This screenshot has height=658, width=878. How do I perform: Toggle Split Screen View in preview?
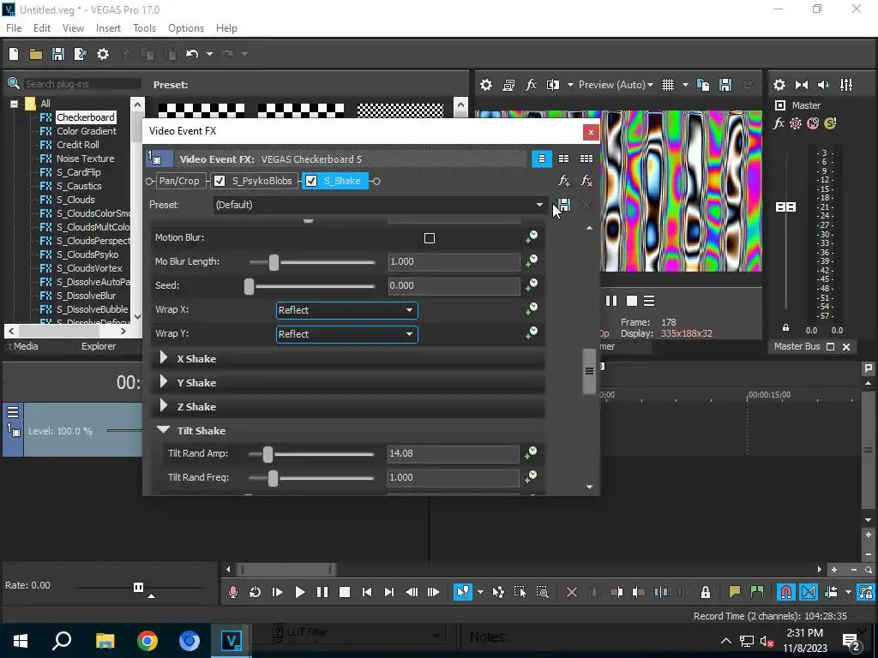(x=553, y=85)
